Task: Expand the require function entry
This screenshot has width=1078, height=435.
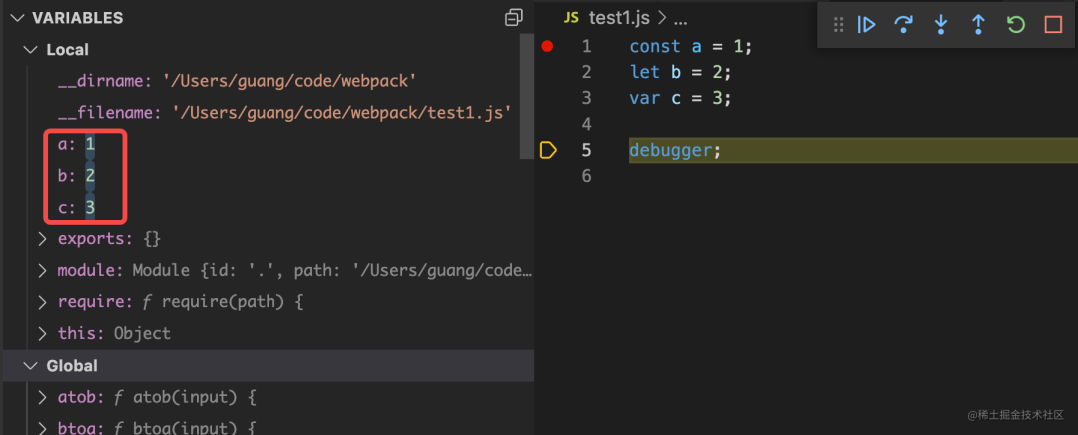Action: click(43, 302)
